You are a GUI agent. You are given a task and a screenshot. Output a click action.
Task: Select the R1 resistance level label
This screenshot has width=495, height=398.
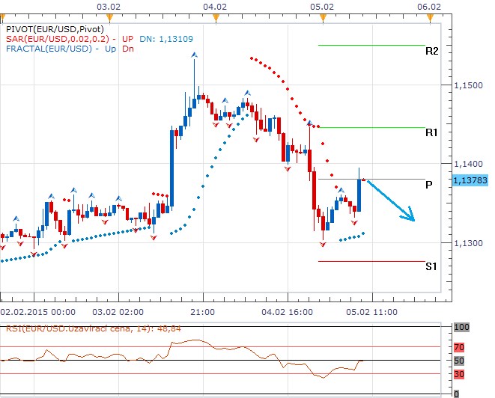[x=431, y=132]
